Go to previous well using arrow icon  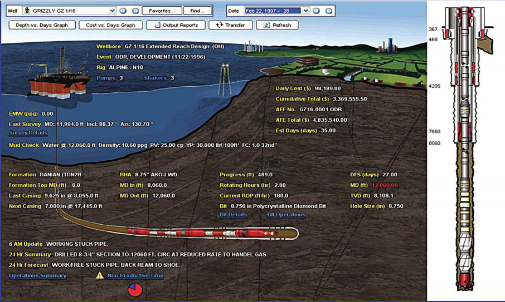click(x=123, y=11)
